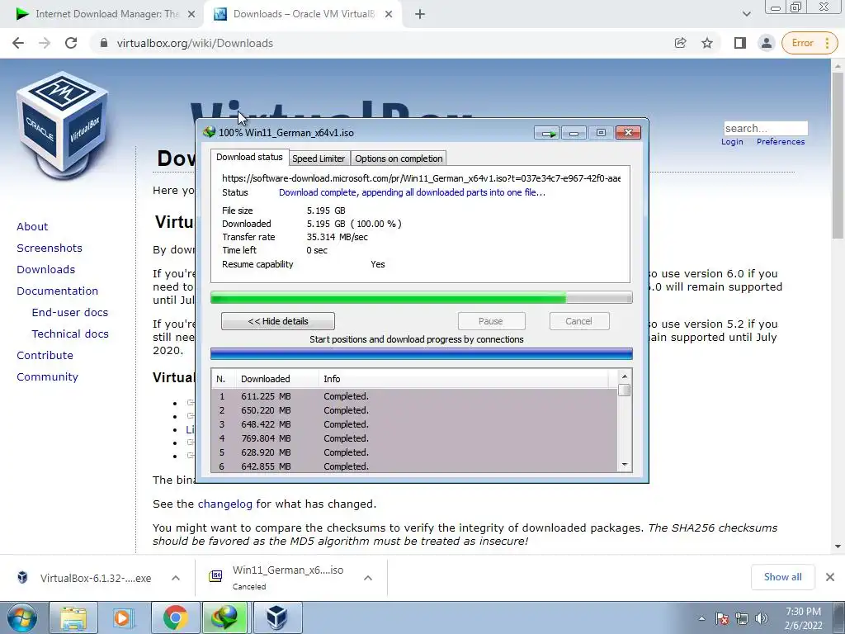Open the media player taskbar icon
845x634 pixels.
click(124, 617)
